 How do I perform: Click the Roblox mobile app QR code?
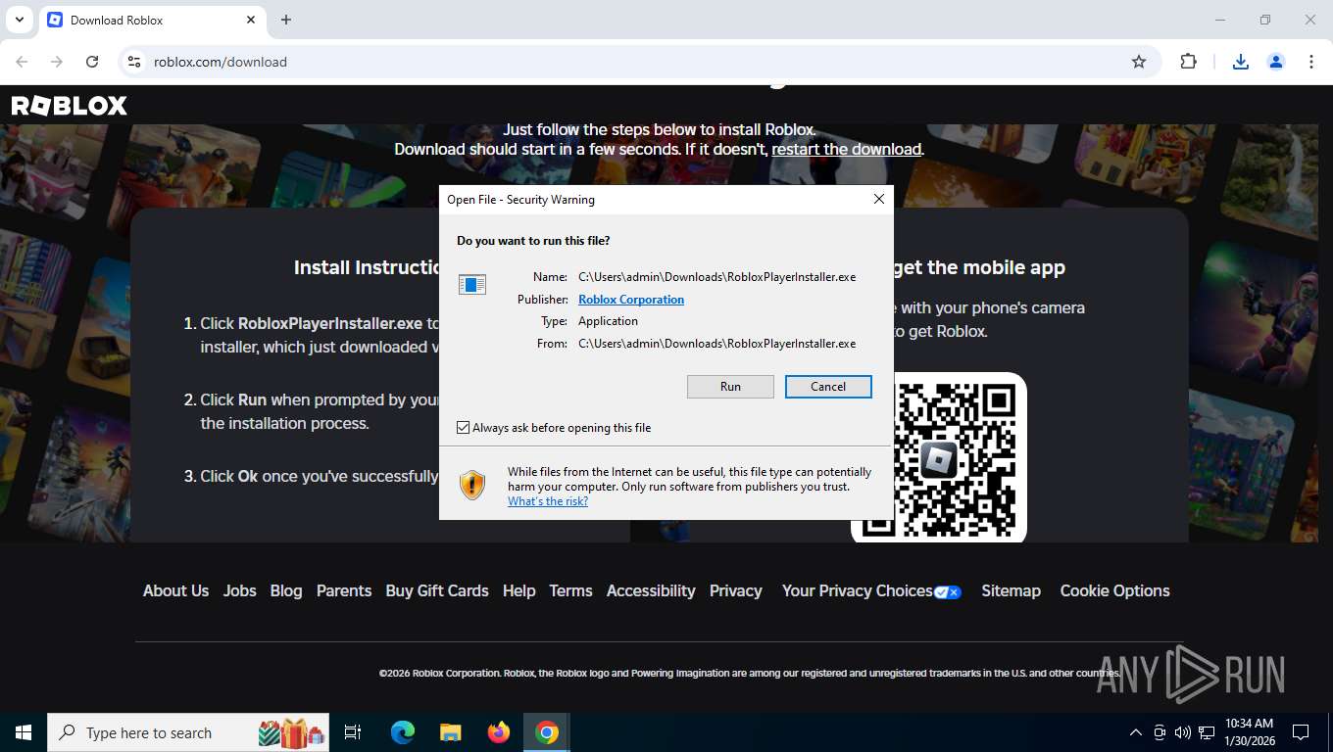[x=939, y=457]
